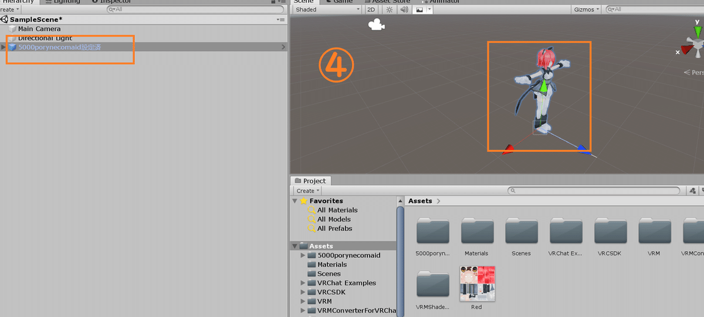This screenshot has width=704, height=317.
Task: Open the Scenes folder icon in grid
Action: [522, 231]
